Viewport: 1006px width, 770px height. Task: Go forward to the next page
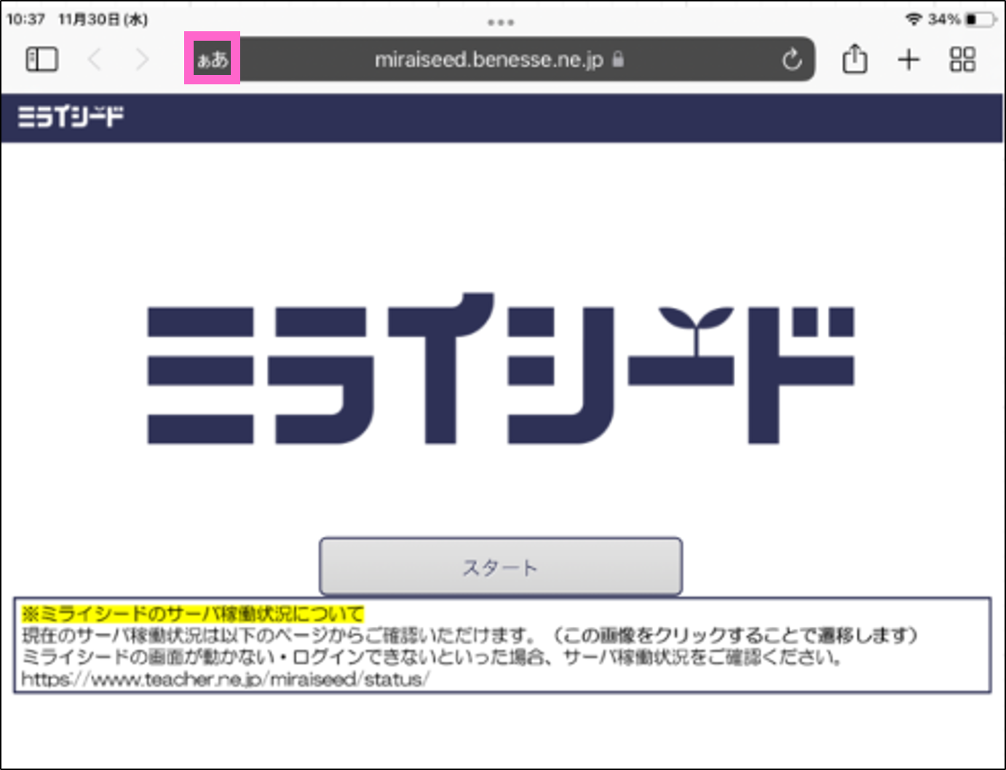tap(142, 59)
